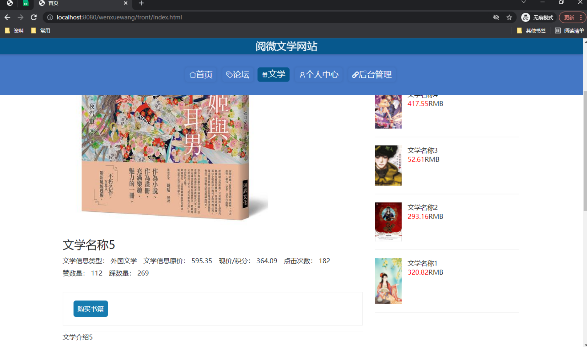Click the 文学名称3 title link
This screenshot has height=347, width=587.
click(x=422, y=150)
